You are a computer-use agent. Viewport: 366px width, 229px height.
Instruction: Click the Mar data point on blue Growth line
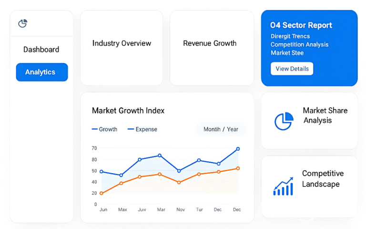click(x=160, y=156)
